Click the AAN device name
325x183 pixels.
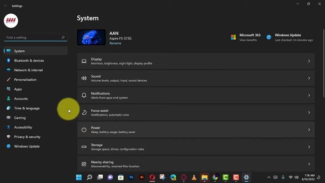pos(114,33)
